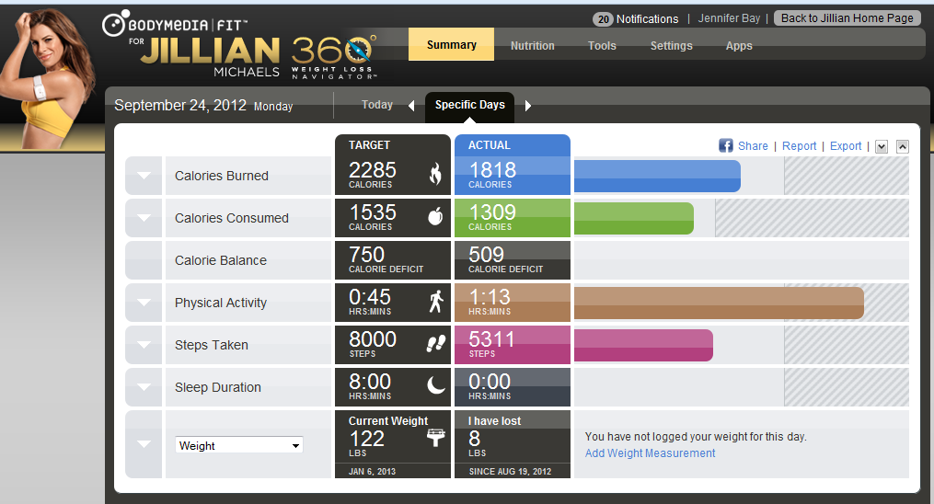Click the 8:00 target sleep value
The width and height of the screenshot is (934, 504).
(x=369, y=382)
